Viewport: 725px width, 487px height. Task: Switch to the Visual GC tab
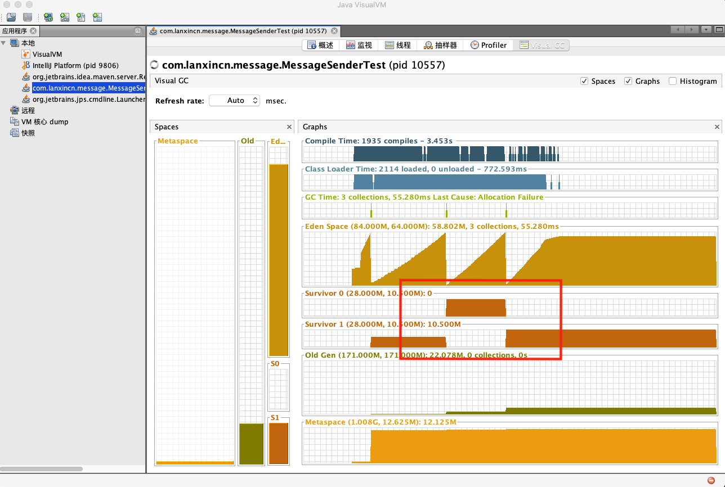(542, 45)
